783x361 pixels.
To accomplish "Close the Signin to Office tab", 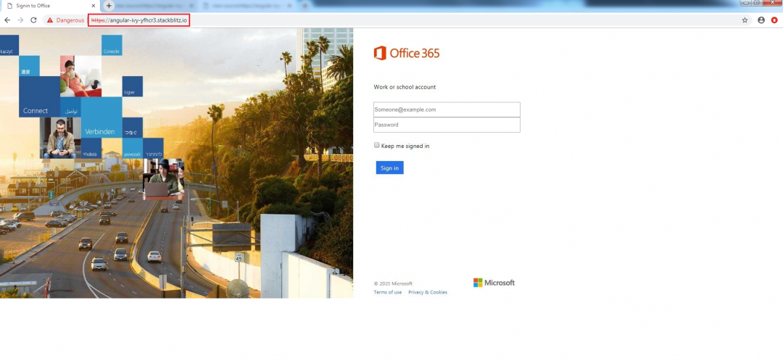I will point(94,6).
